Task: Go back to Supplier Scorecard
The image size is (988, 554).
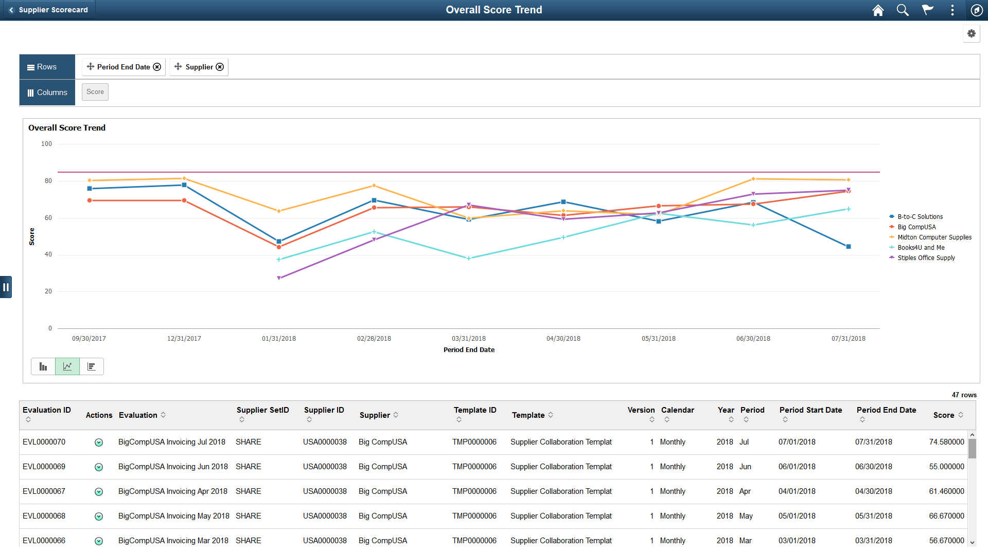Action: pyautogui.click(x=49, y=9)
